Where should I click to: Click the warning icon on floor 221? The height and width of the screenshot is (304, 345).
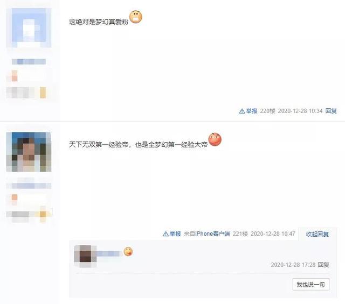click(x=165, y=234)
